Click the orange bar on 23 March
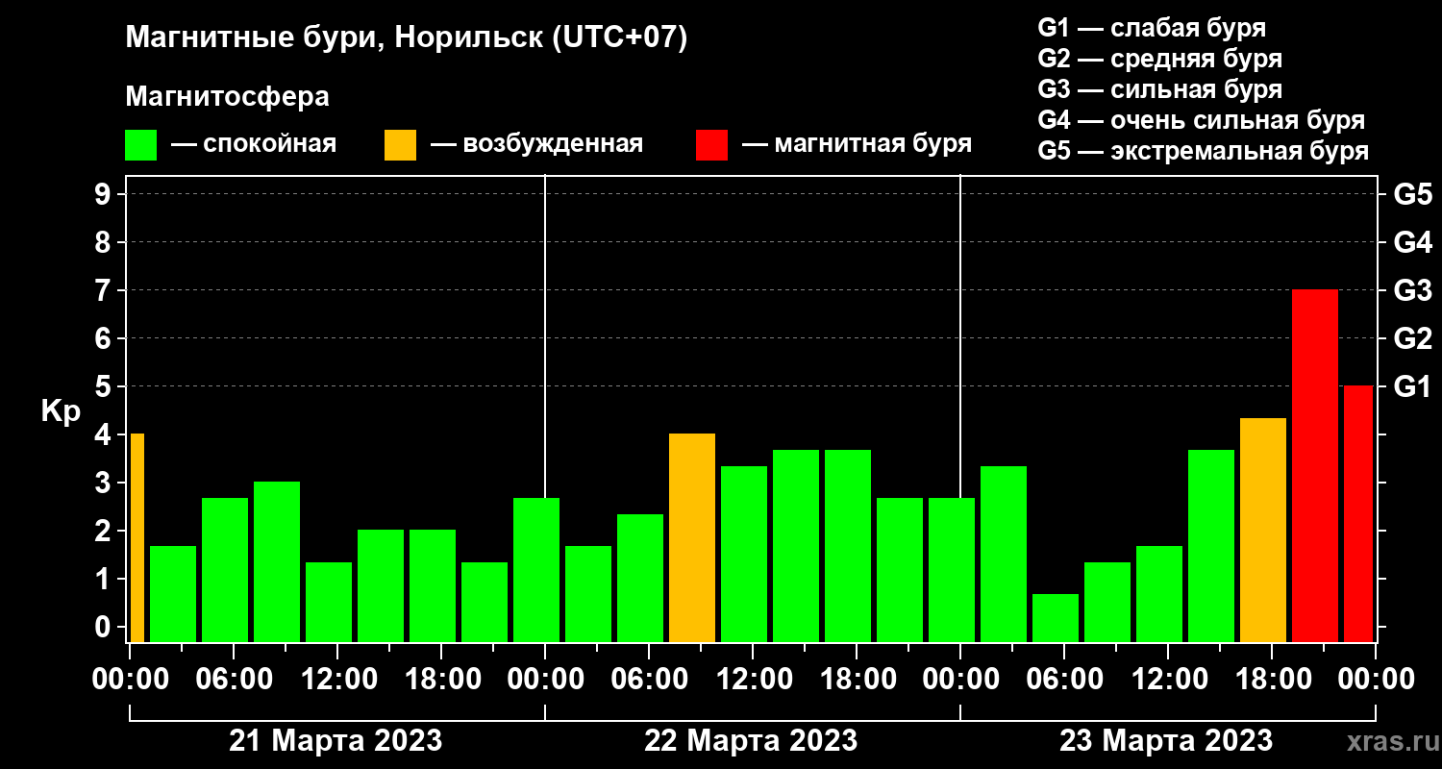Viewport: 1442px width, 769px height. pos(1263,530)
